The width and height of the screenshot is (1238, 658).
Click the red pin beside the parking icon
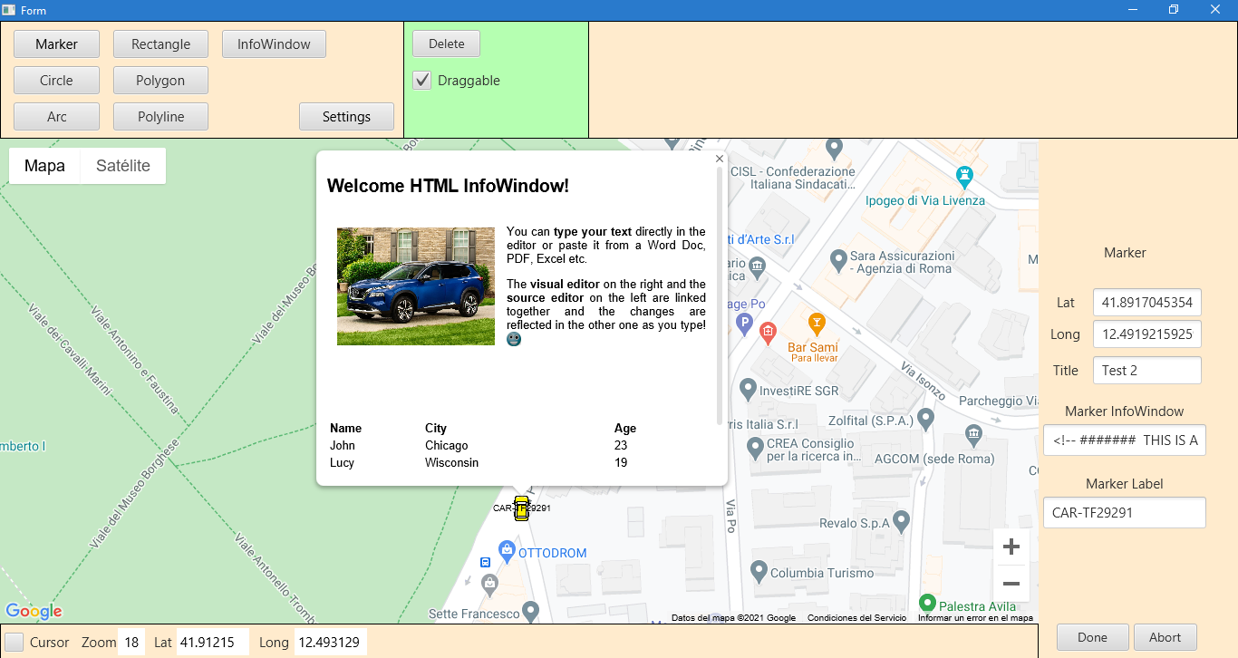(x=769, y=332)
